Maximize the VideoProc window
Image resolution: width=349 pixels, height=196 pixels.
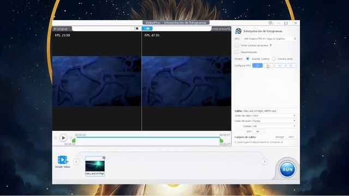pyautogui.click(x=286, y=23)
